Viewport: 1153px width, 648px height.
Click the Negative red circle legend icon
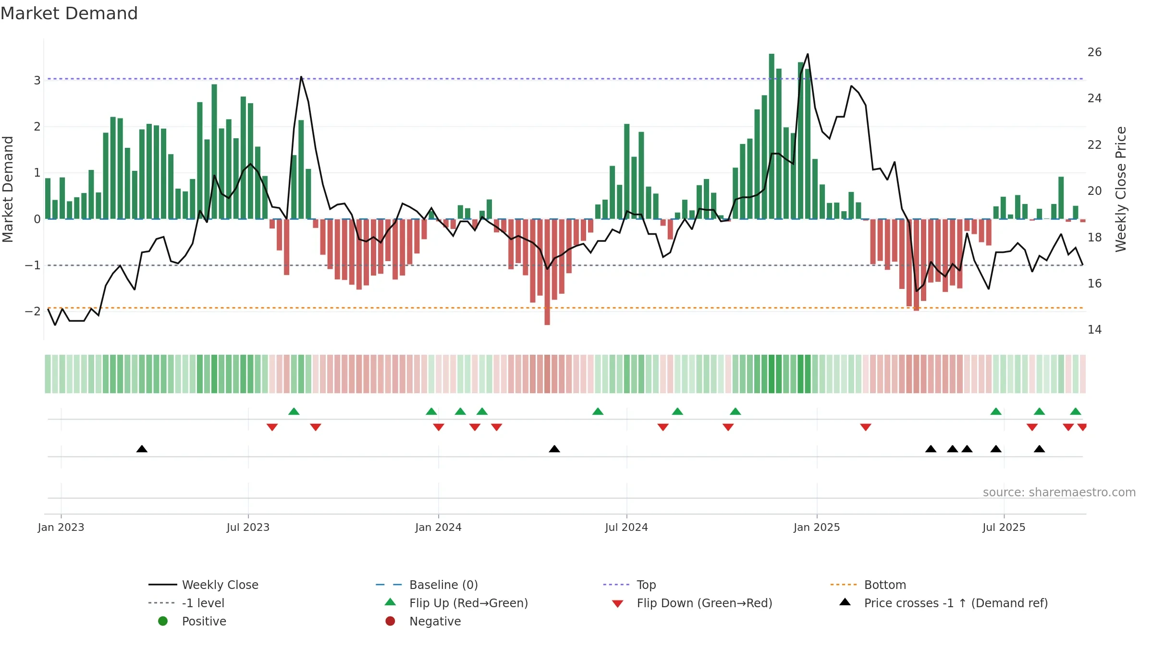click(390, 621)
